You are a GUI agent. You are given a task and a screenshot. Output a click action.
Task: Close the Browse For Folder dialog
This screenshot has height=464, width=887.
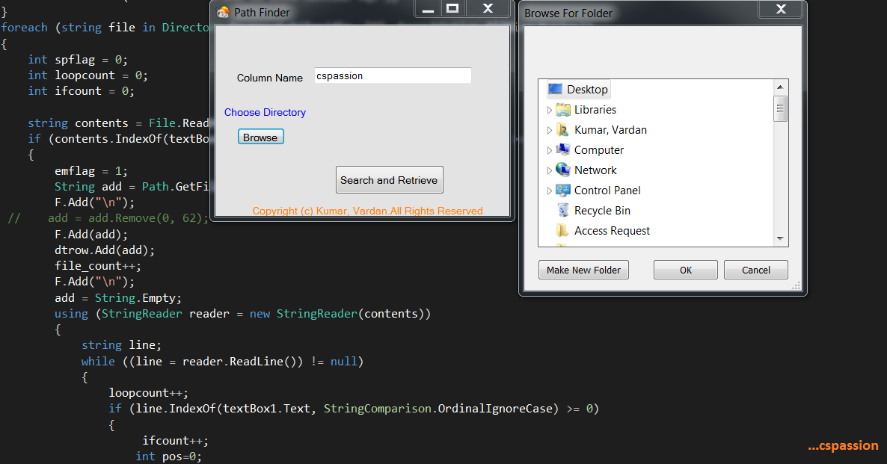click(x=782, y=9)
